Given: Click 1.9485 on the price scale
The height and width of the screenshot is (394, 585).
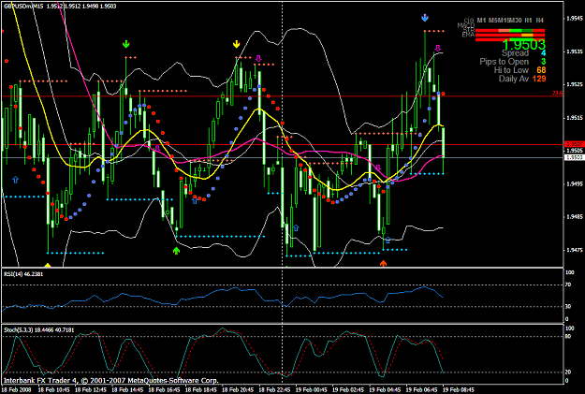Looking at the screenshot, I should (575, 217).
